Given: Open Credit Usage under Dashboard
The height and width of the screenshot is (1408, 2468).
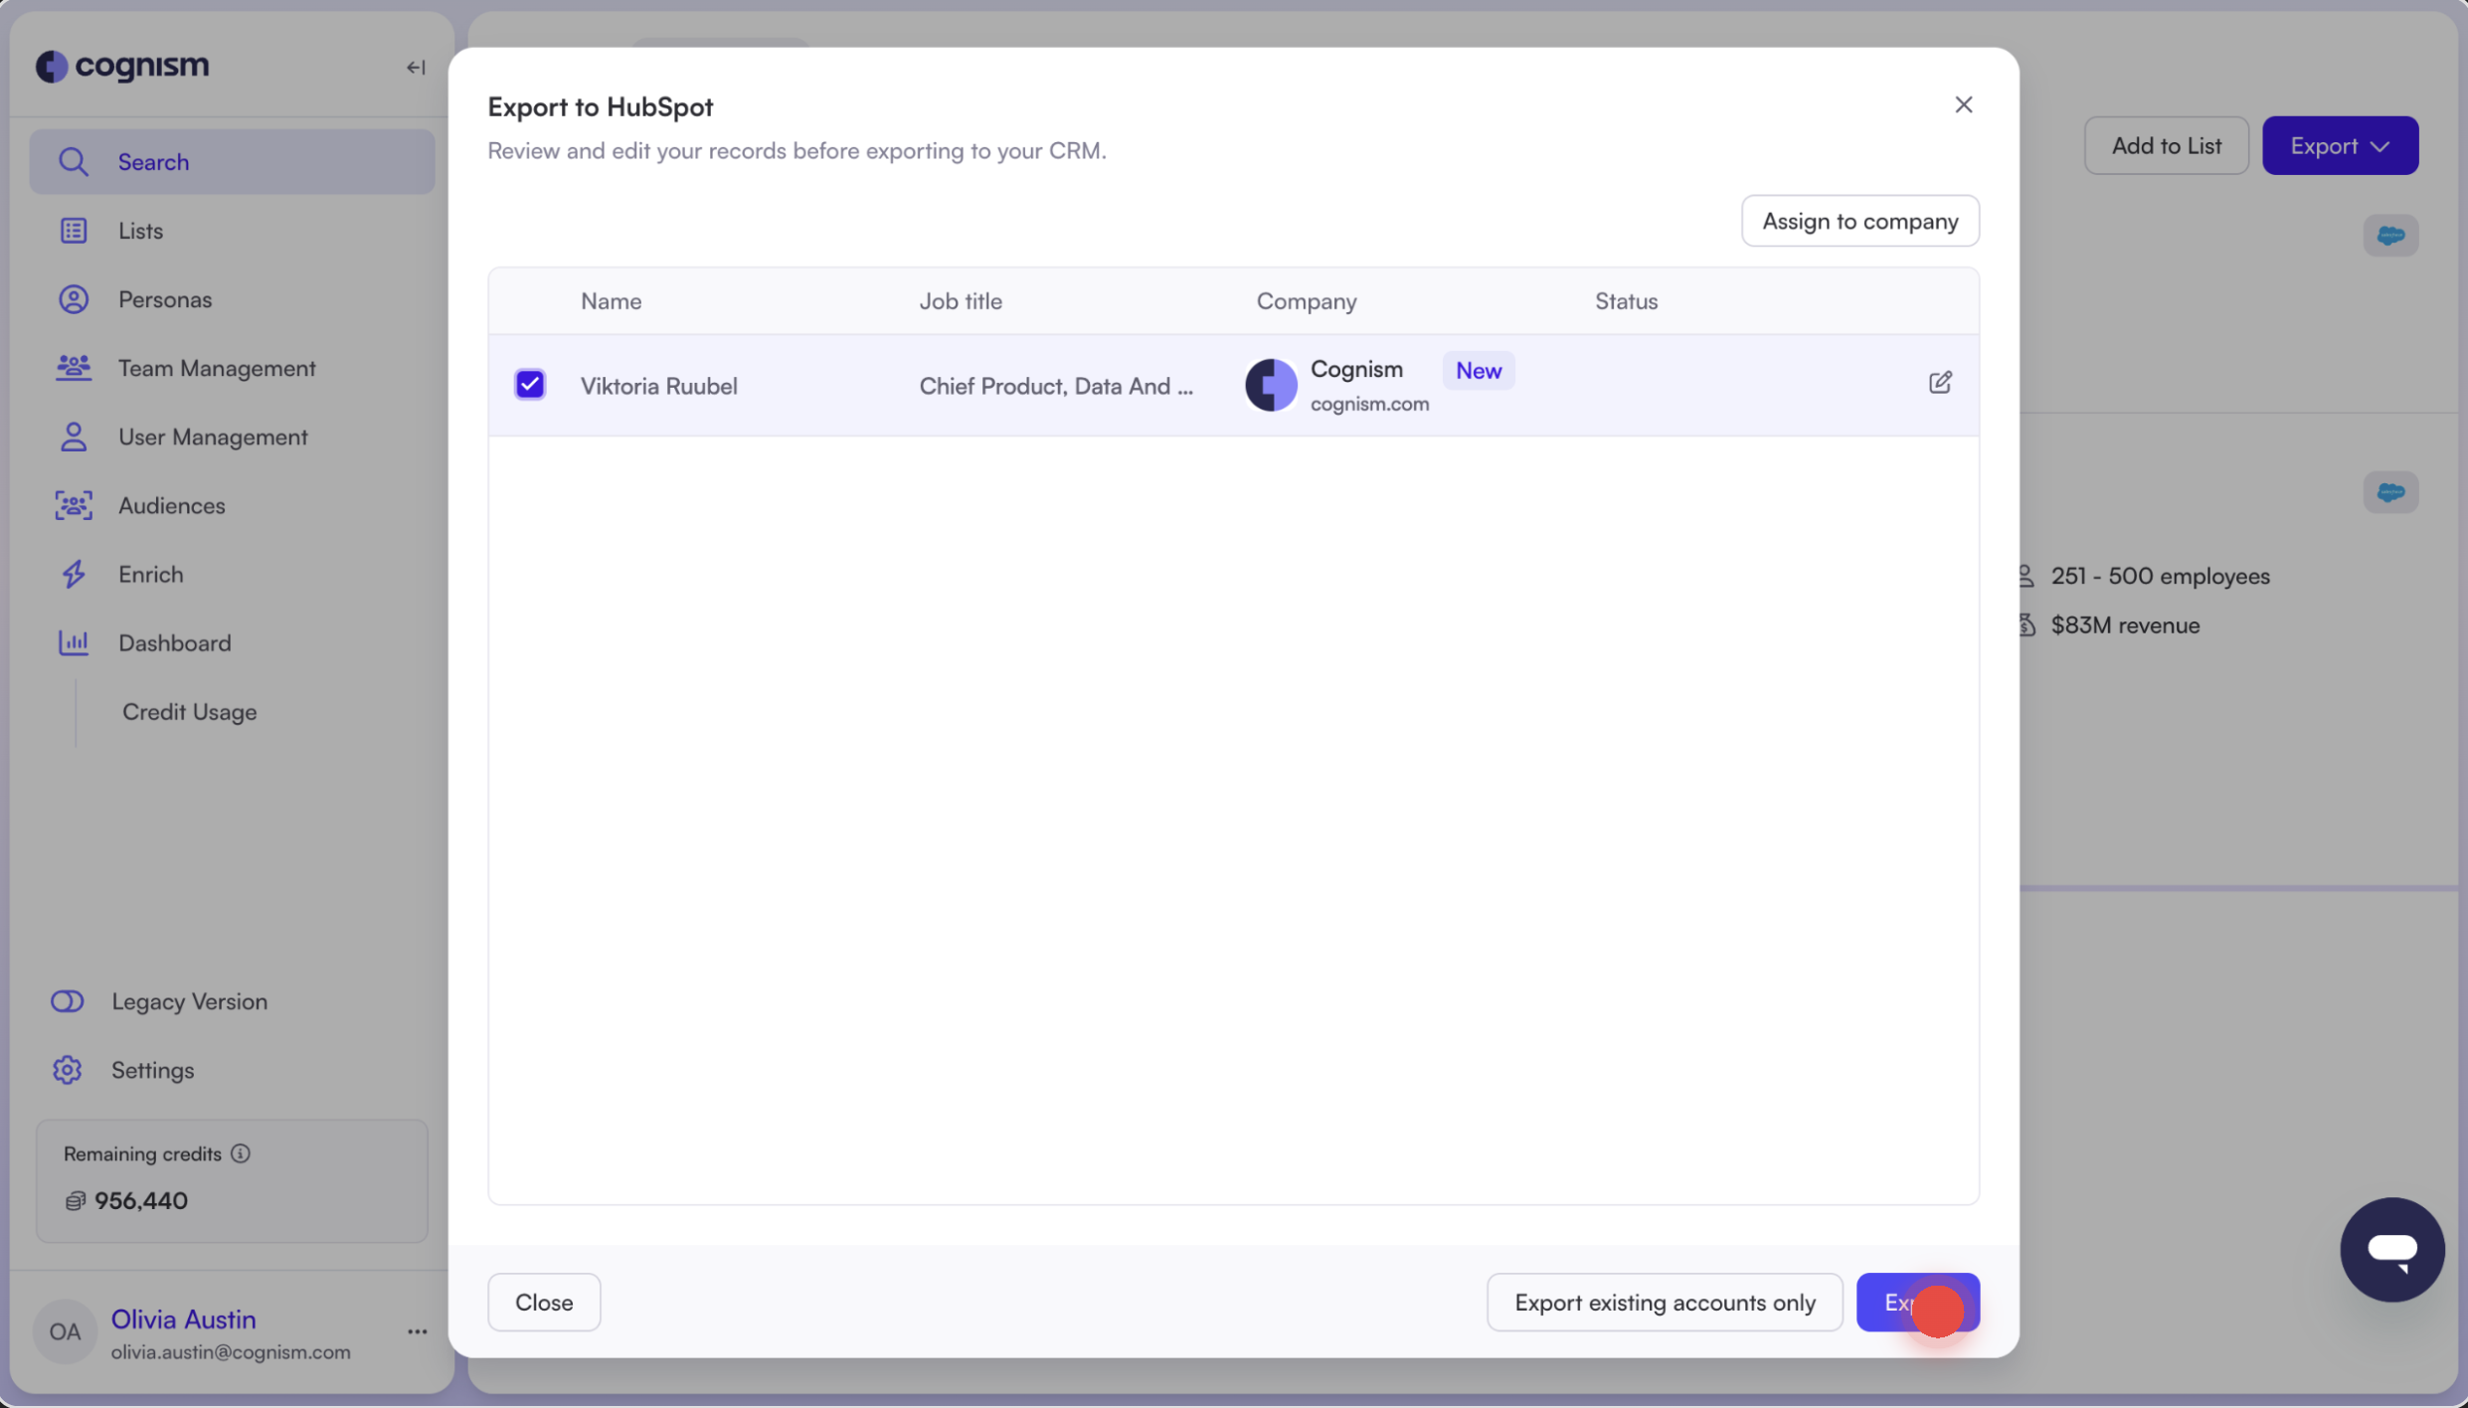Looking at the screenshot, I should (189, 712).
